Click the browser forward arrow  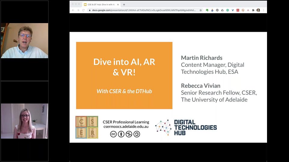tap(78, 10)
